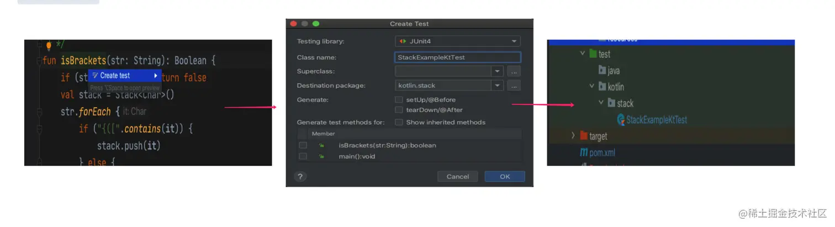Collapse the kotlin folder chevron
The width and height of the screenshot is (835, 227).
coord(591,86)
